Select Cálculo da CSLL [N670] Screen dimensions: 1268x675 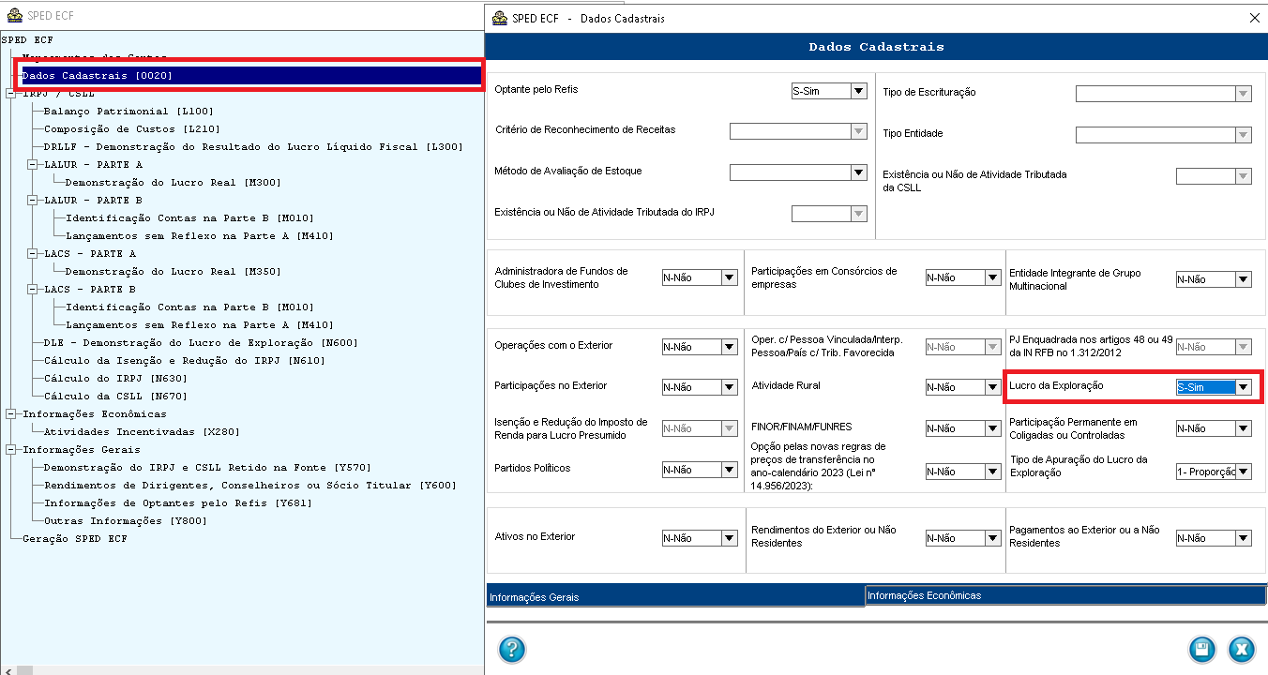click(x=115, y=396)
